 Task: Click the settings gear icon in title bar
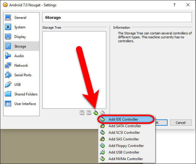click(x=5, y=5)
